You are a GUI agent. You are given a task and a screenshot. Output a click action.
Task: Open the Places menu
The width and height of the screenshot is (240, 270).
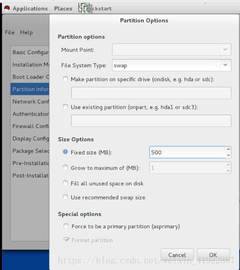(x=63, y=9)
